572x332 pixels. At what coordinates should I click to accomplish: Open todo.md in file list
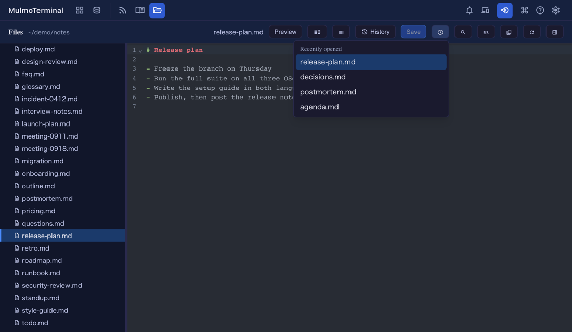click(x=62, y=323)
